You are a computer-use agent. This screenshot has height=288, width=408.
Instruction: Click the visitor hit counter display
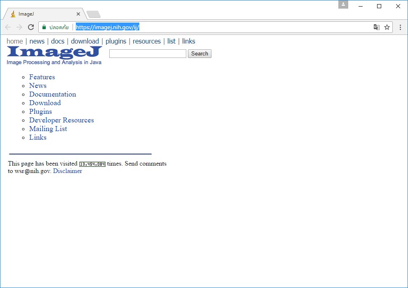point(92,164)
